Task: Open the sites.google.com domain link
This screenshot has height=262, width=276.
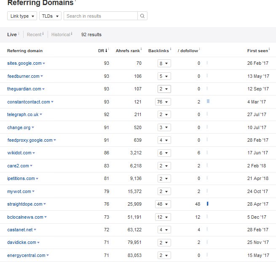Action: click(x=24, y=63)
